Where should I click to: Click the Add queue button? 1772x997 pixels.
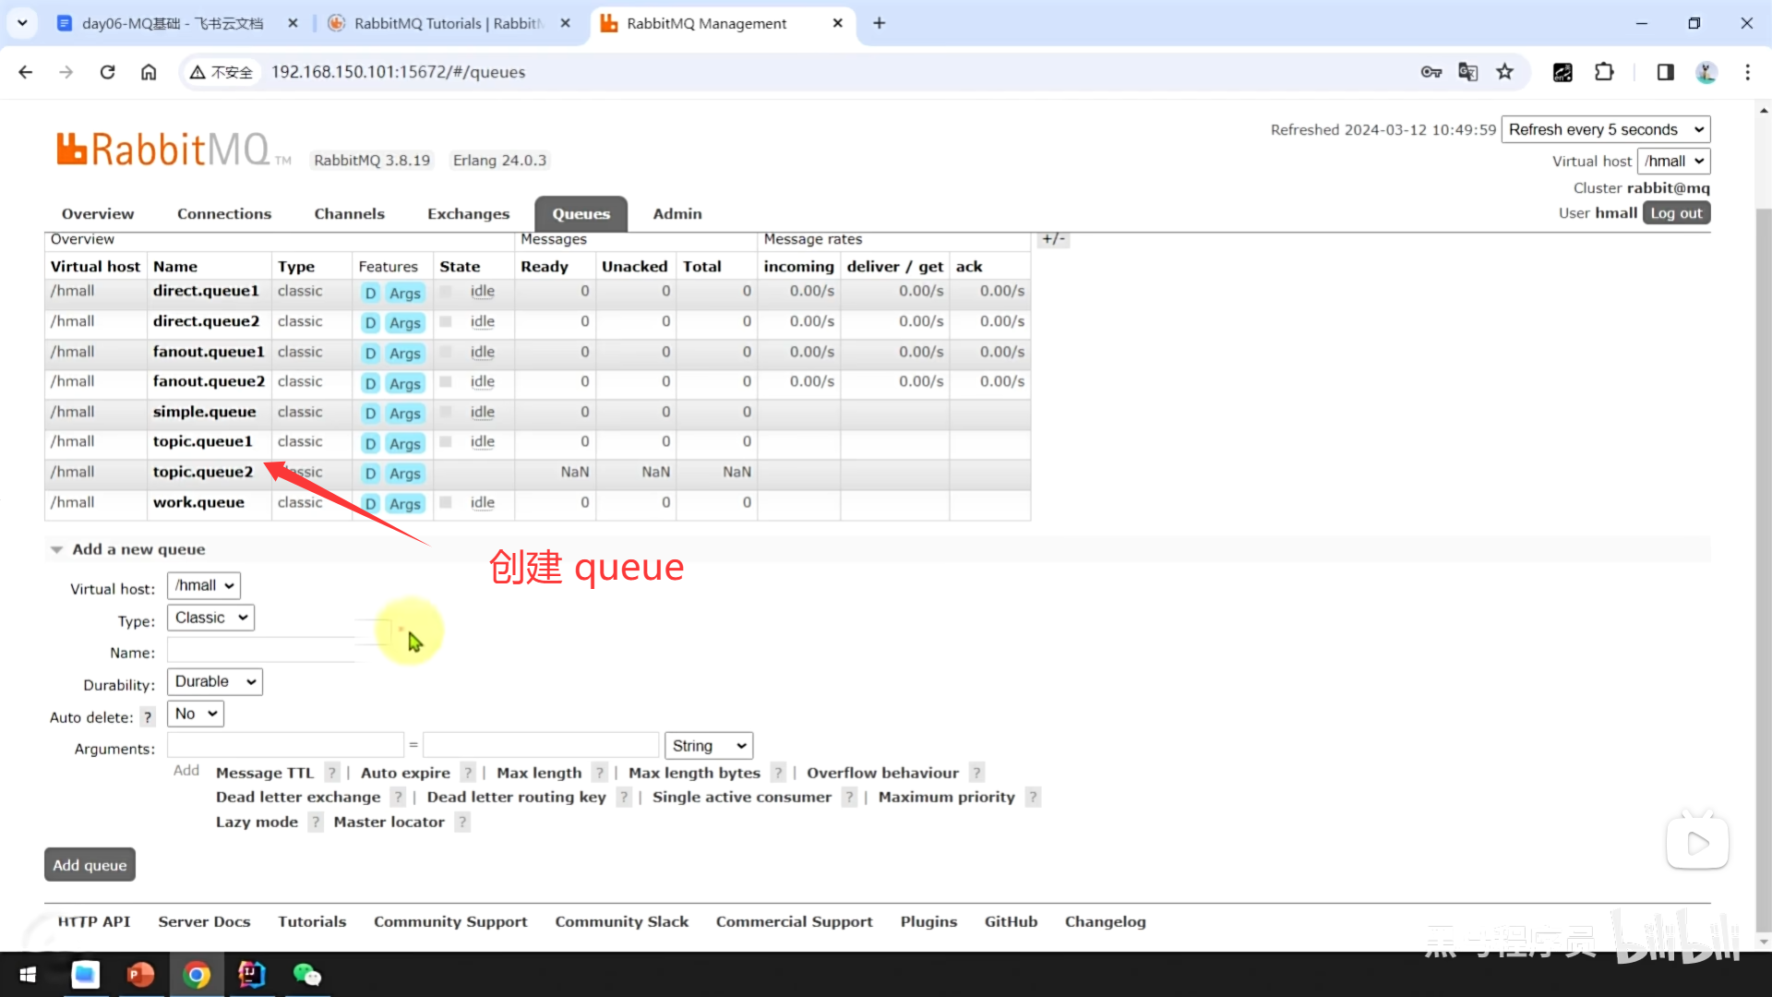coord(90,865)
